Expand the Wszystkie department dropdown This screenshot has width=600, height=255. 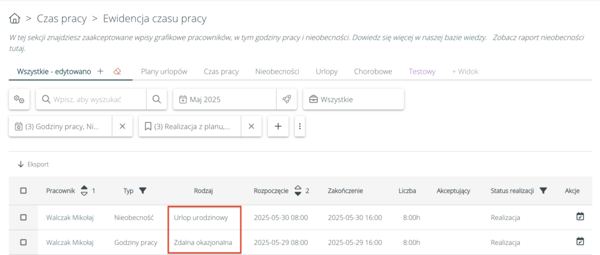(x=353, y=99)
